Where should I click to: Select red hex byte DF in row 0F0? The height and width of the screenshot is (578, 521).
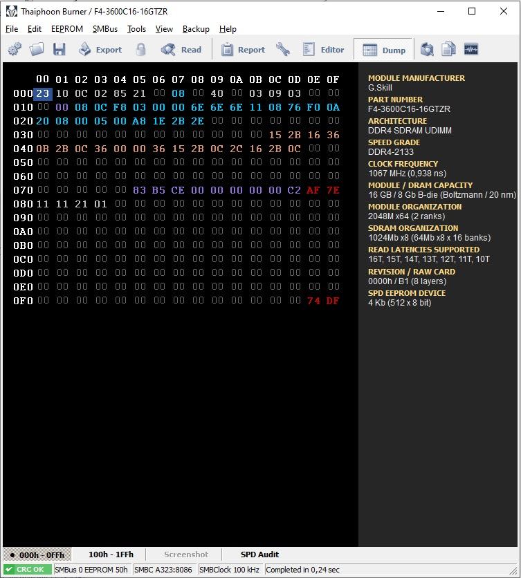point(333,301)
